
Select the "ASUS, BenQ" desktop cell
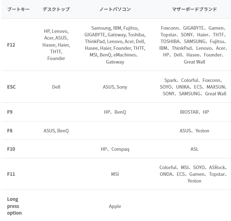56,131
